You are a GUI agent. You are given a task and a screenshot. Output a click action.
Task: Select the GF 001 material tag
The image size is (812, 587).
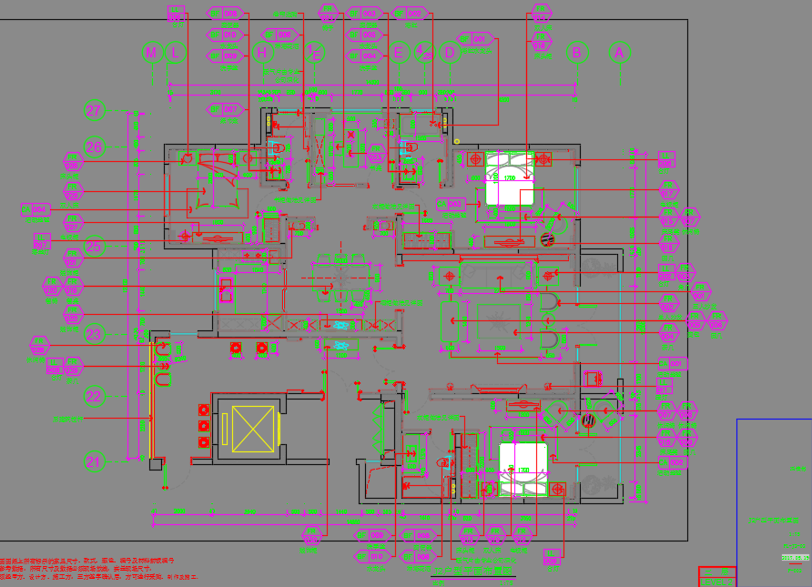[480, 39]
